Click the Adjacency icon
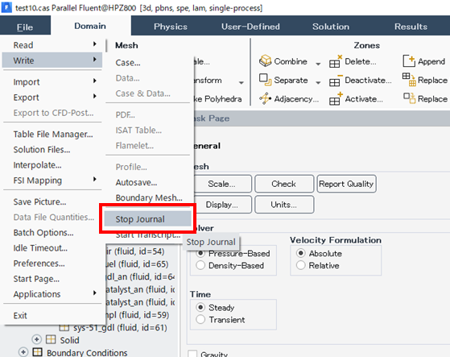The width and height of the screenshot is (450, 357). tap(265, 98)
